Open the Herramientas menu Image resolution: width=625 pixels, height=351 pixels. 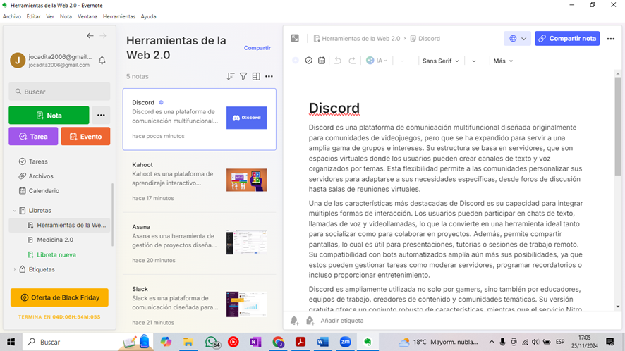(119, 16)
